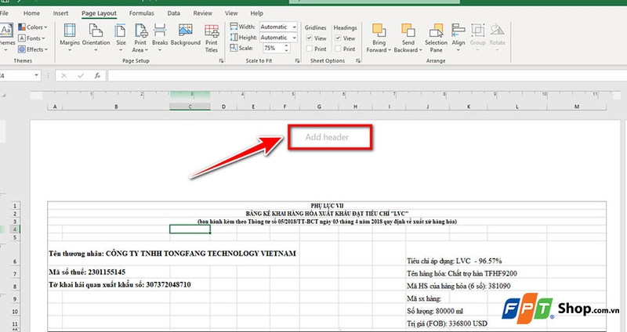Open the Orientation menu

pyautogui.click(x=96, y=38)
